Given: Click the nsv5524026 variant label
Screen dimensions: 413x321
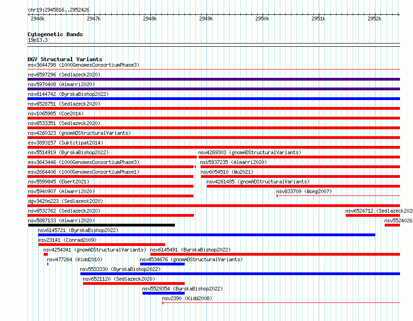Looking at the screenshot, I should click(399, 220).
